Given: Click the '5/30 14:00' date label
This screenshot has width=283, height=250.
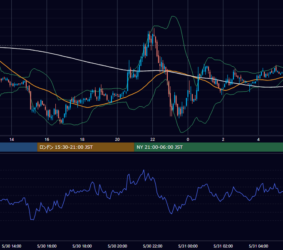Looking at the screenshot, I should point(12,246).
